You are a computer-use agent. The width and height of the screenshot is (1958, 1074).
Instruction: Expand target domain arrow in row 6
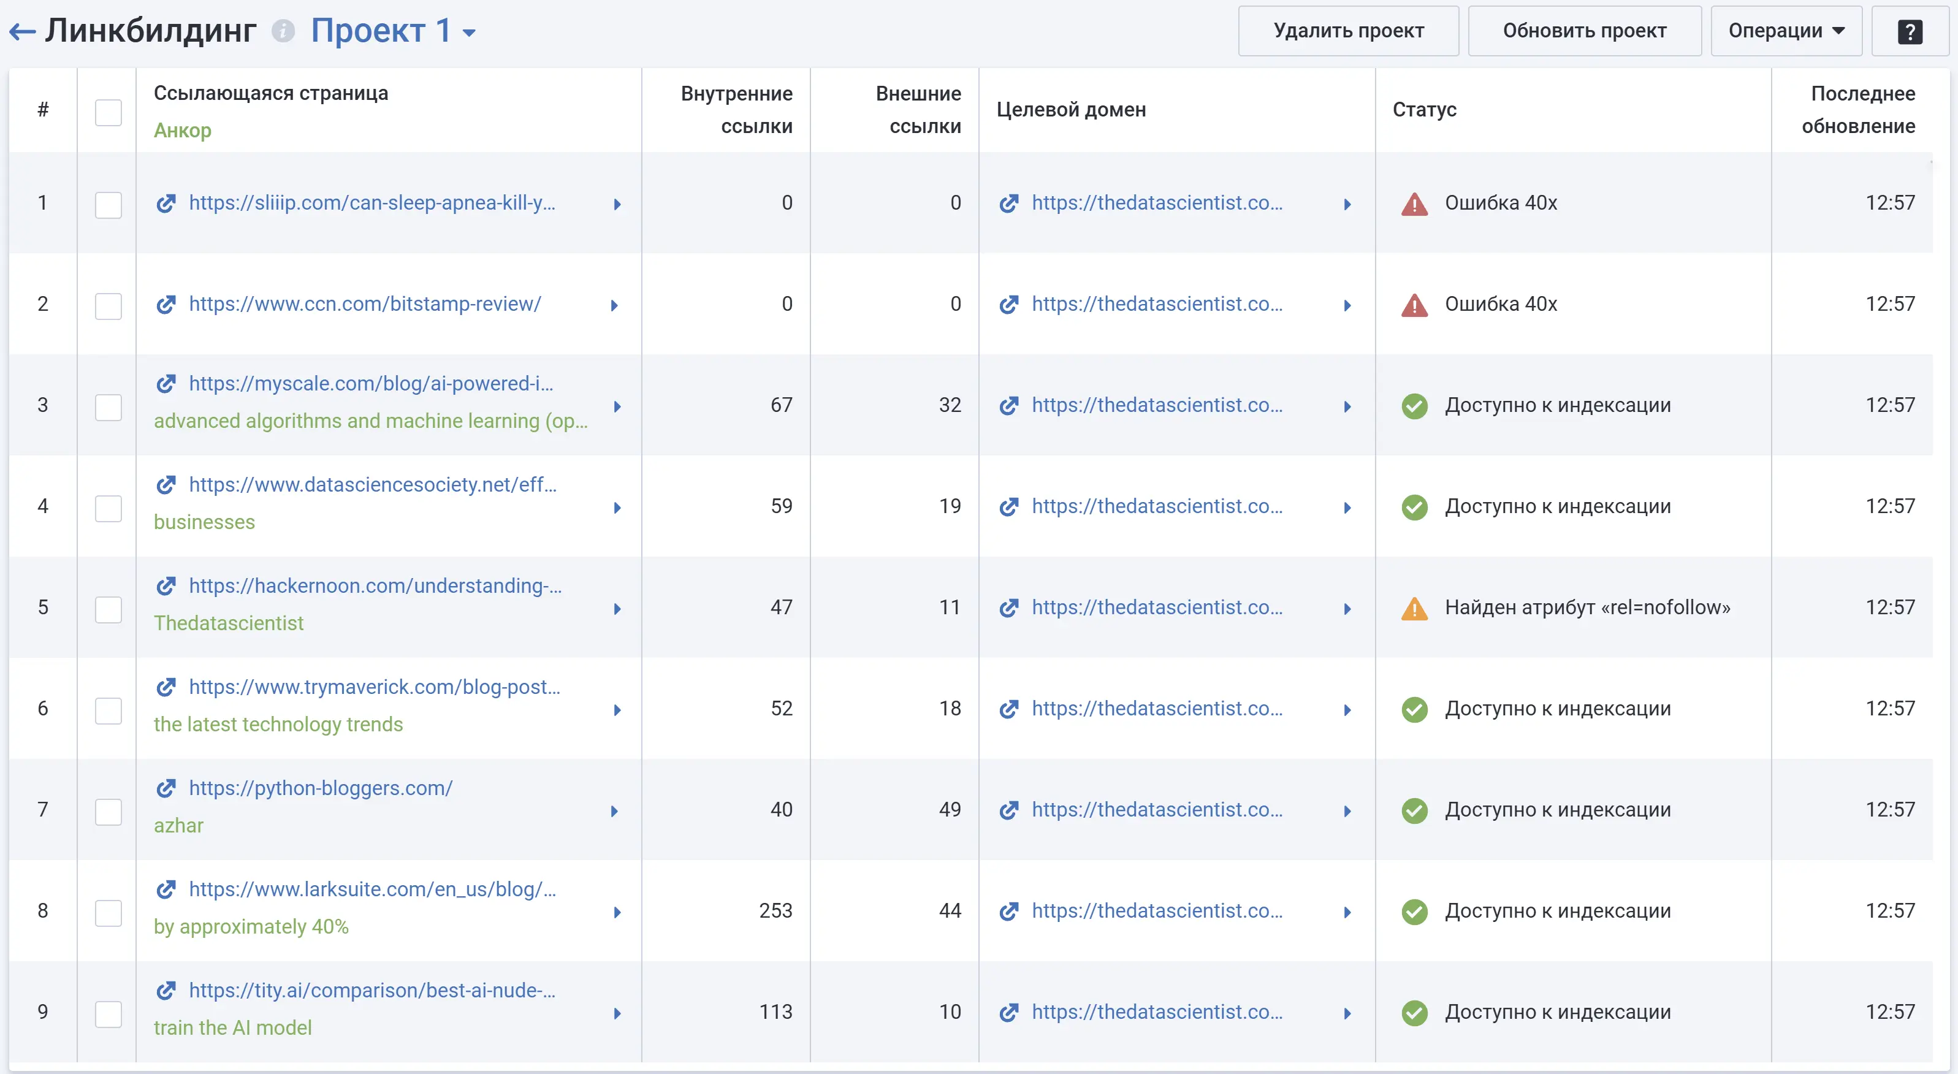click(1347, 710)
